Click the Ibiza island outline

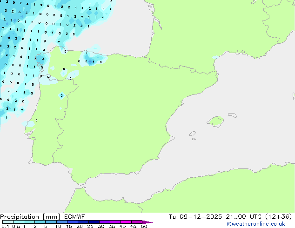tap(193, 134)
